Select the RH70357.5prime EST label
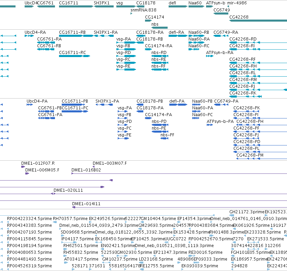The height and width of the screenshot is (271, 287). [70, 219]
